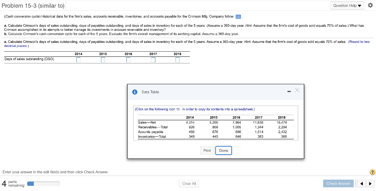The height and width of the screenshot is (191, 376).
Task: Select the 'Accounts payable' row label
Action: pos(151,132)
